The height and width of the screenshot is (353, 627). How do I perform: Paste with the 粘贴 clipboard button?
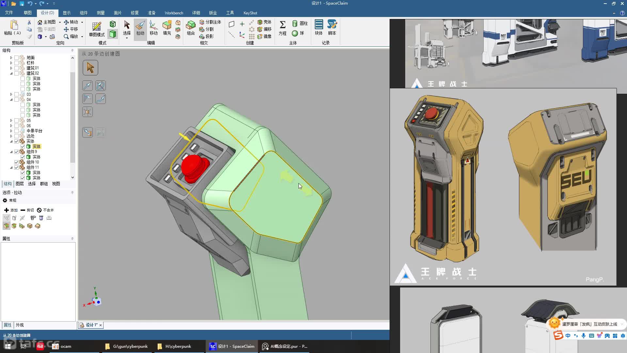(x=13, y=27)
